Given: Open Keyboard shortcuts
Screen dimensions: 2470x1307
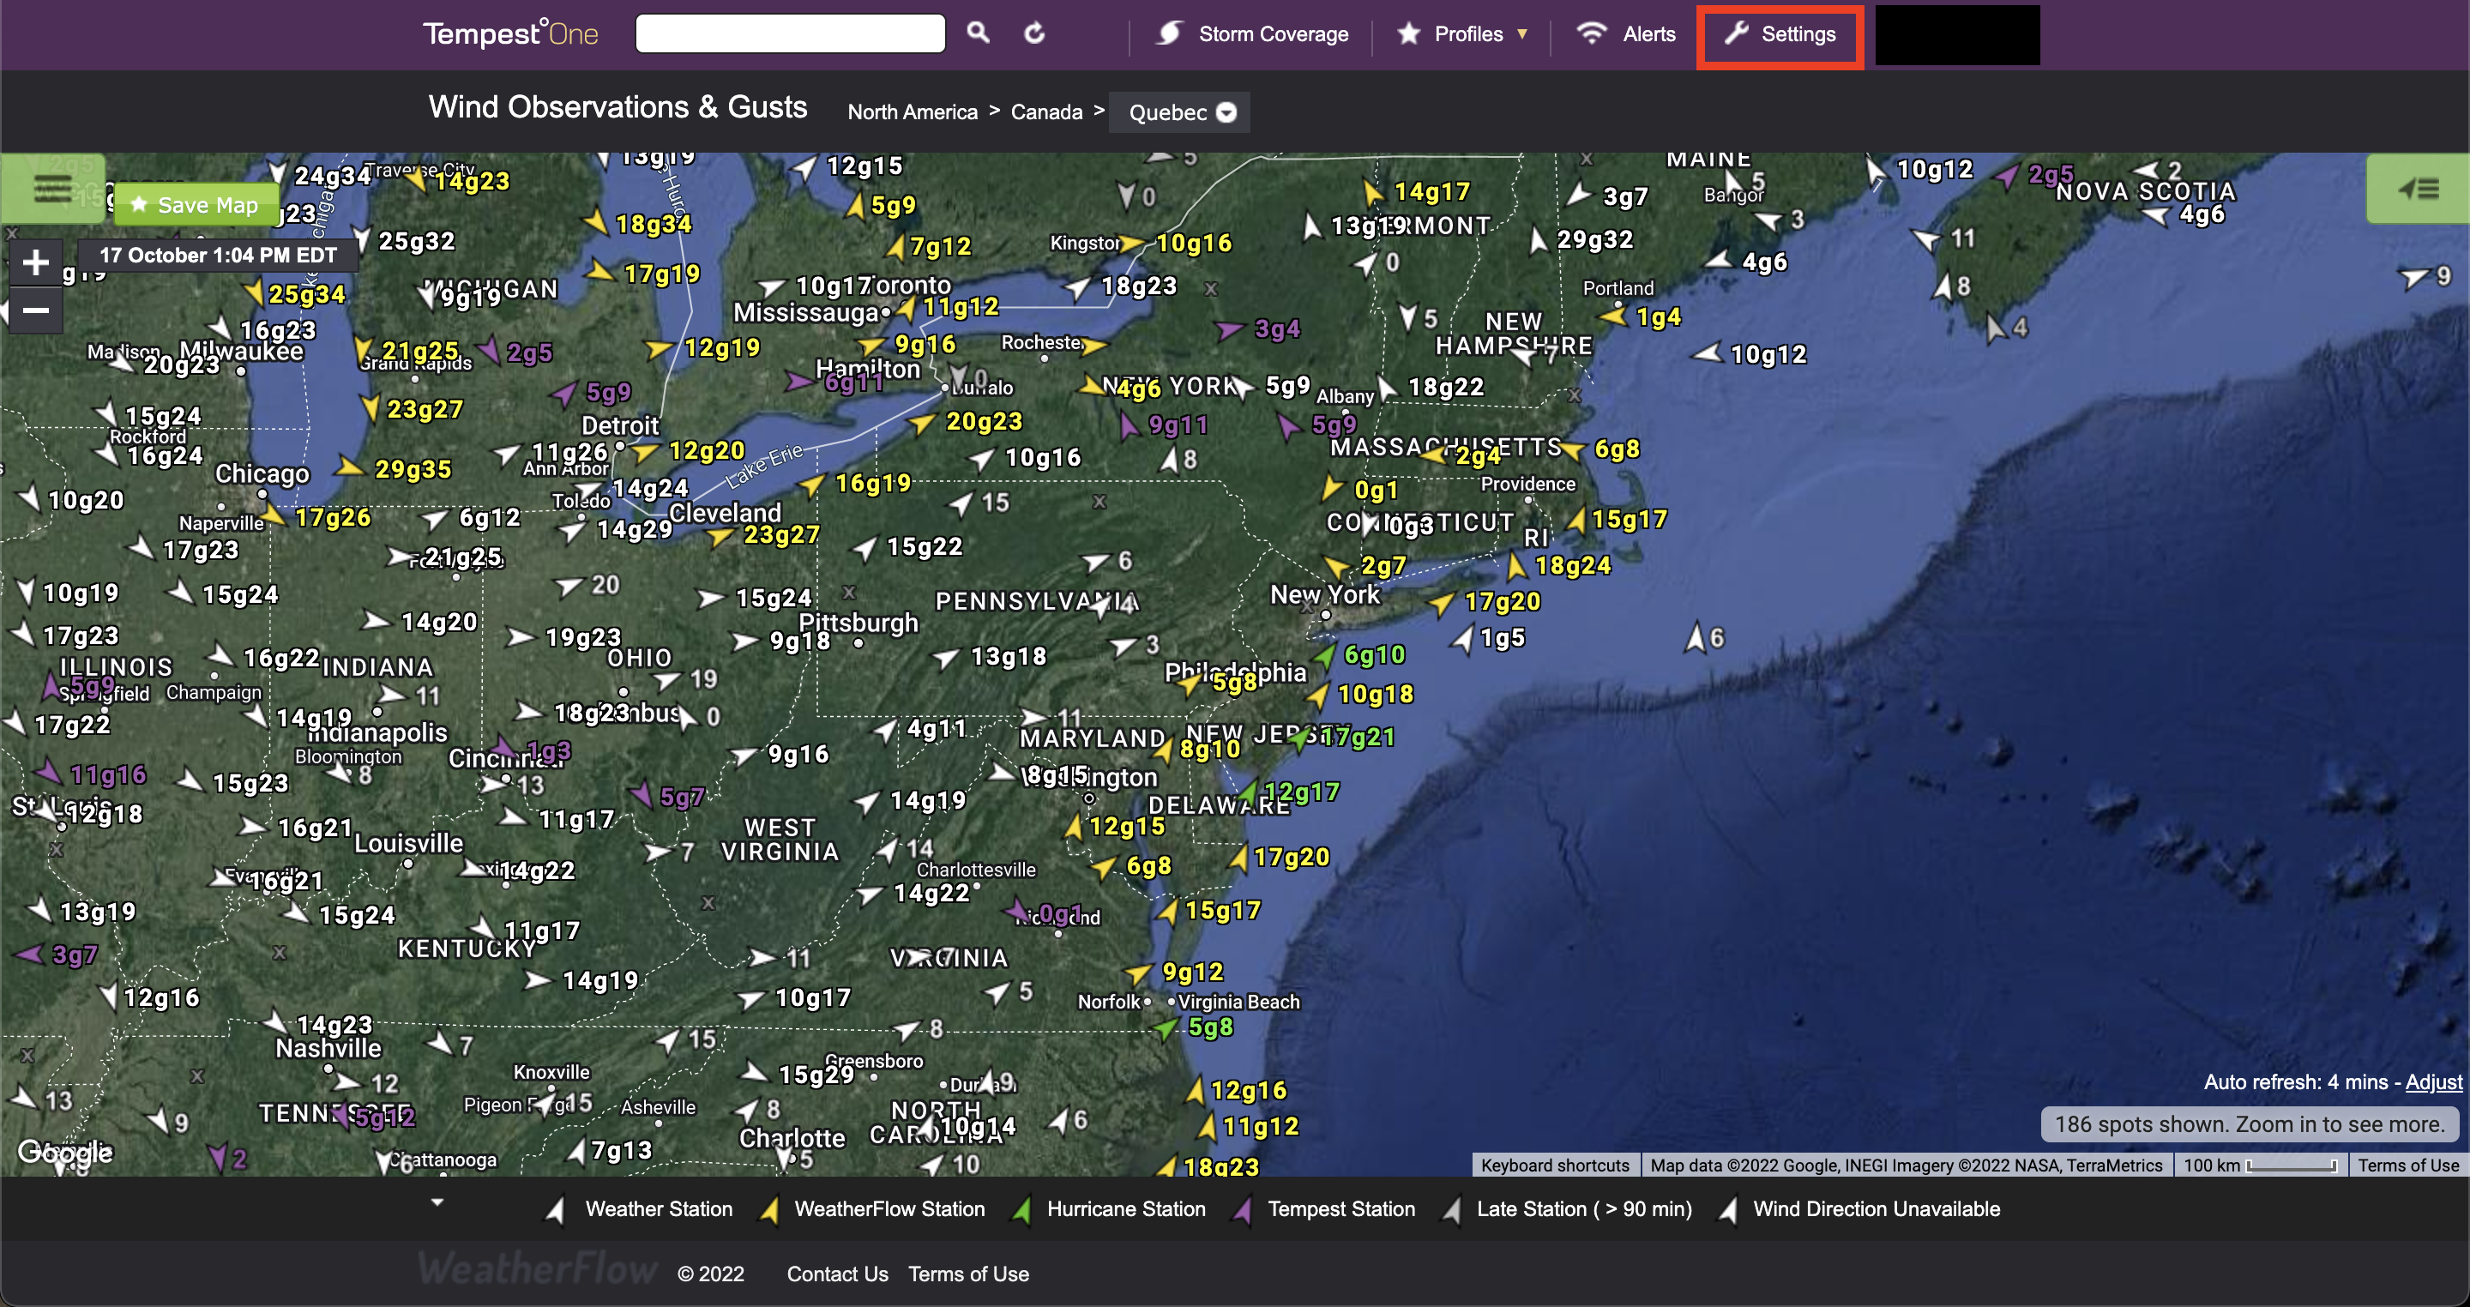Looking at the screenshot, I should tap(1554, 1165).
